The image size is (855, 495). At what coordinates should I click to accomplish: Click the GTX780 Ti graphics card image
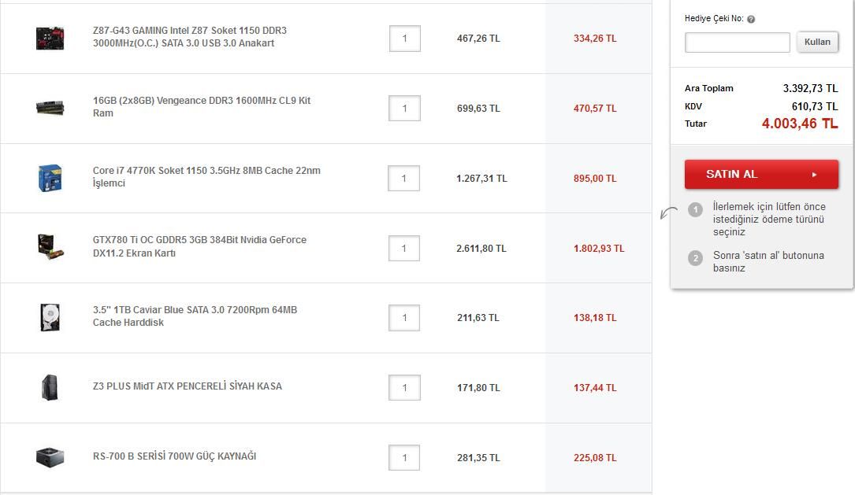pos(50,247)
